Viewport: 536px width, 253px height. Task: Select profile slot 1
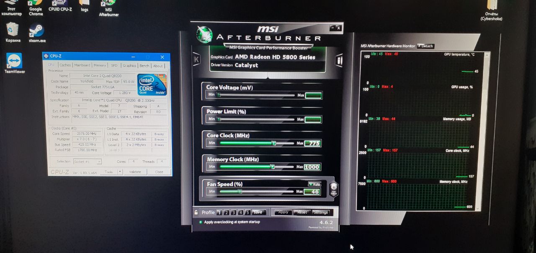click(219, 213)
